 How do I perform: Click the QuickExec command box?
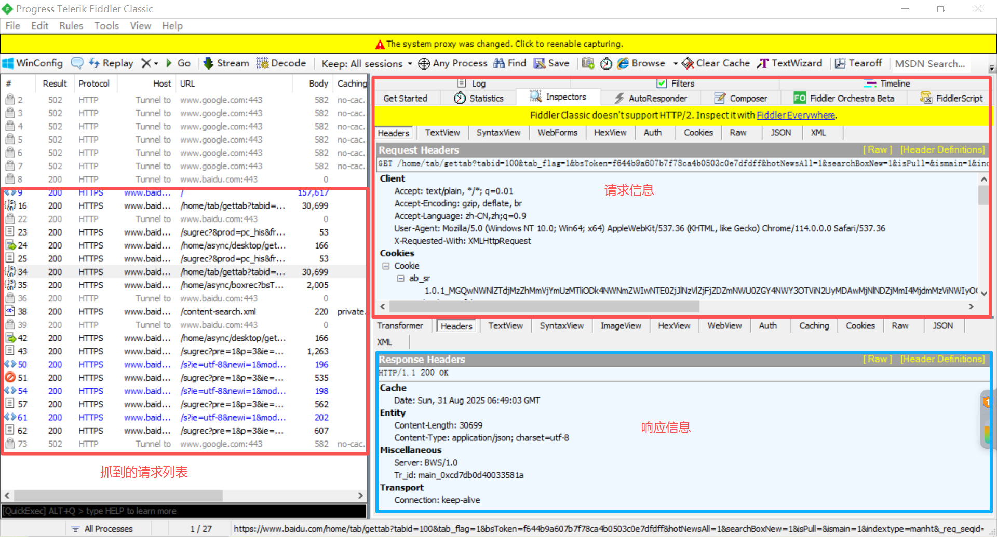(184, 511)
